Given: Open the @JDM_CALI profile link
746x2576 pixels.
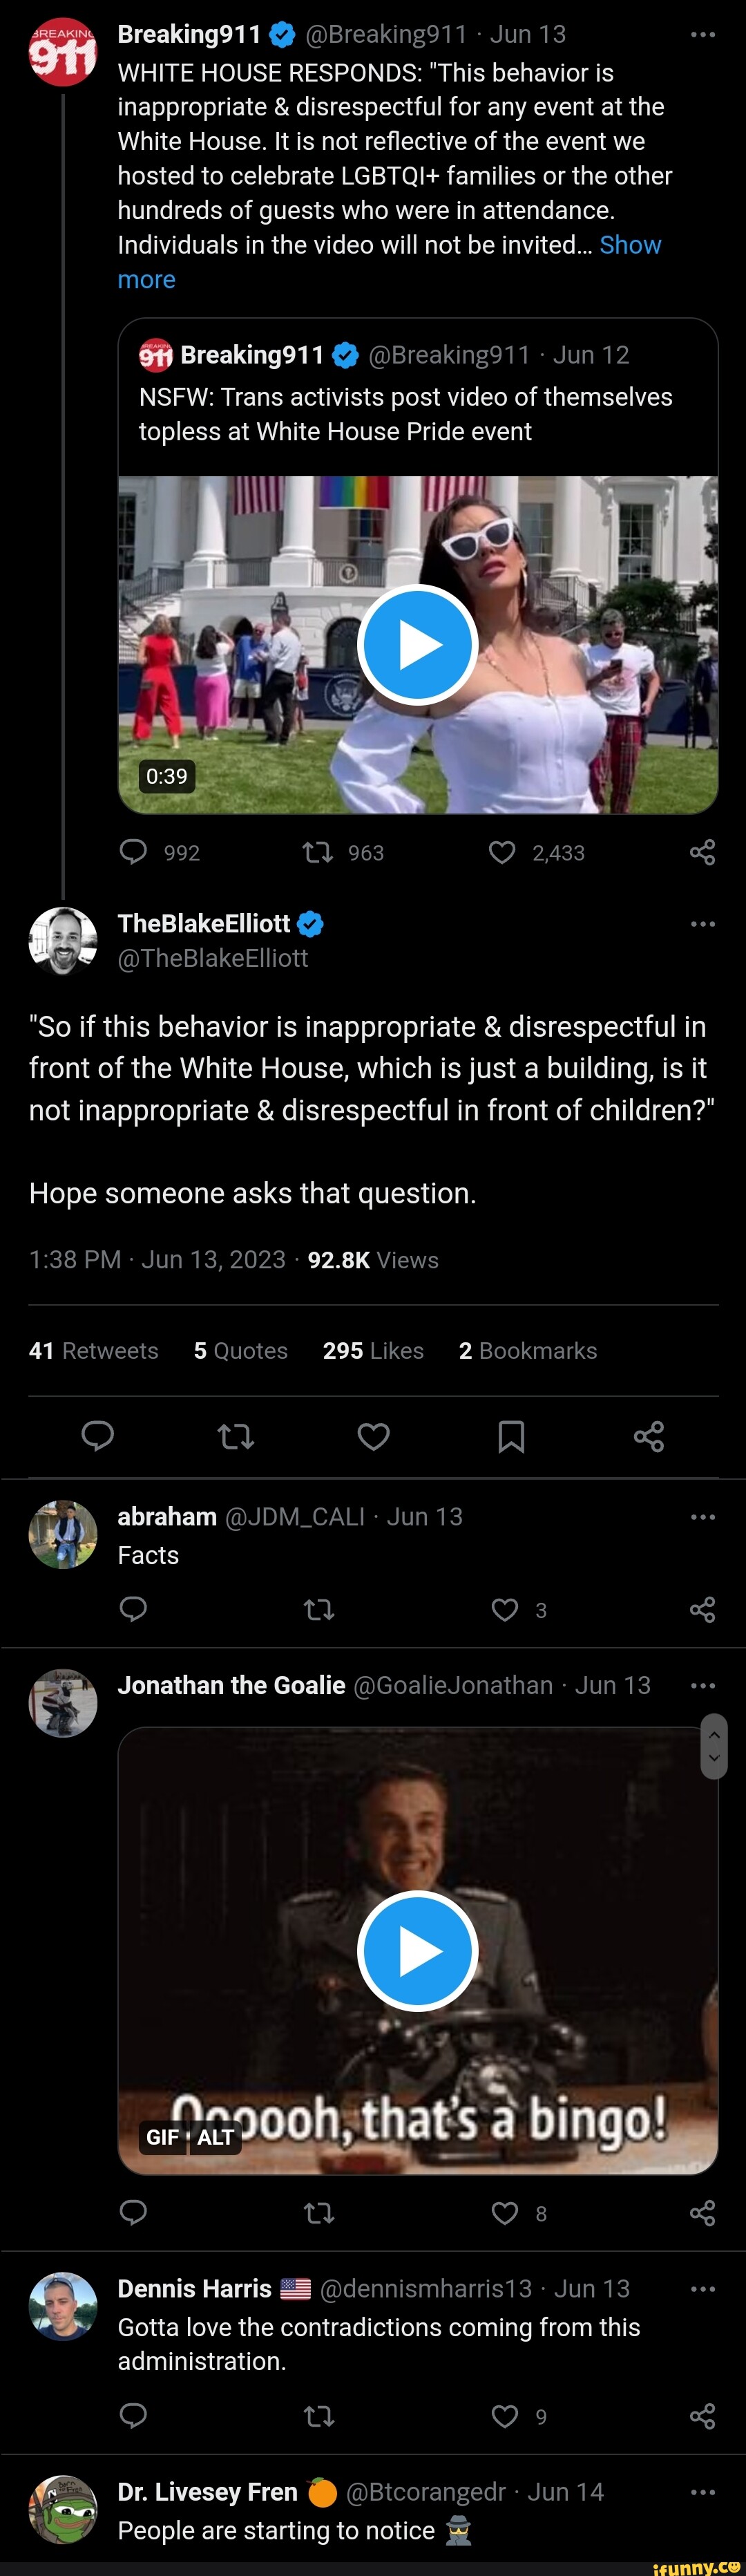Looking at the screenshot, I should [295, 1517].
